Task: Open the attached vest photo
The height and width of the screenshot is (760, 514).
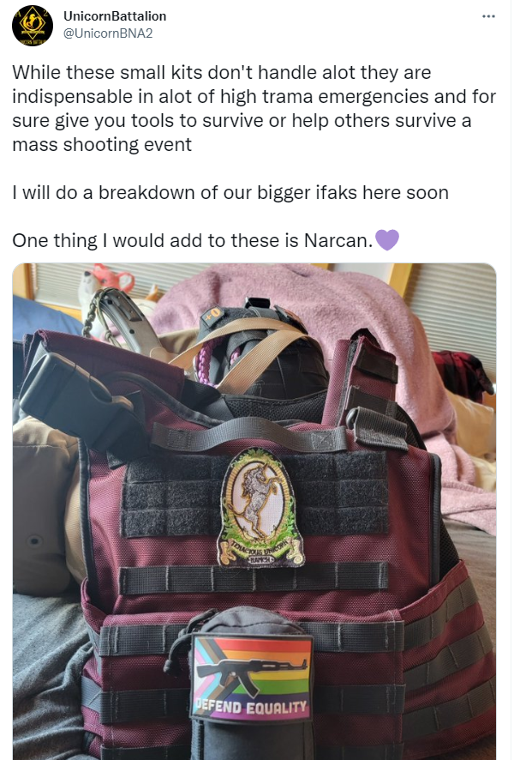Action: [254, 511]
